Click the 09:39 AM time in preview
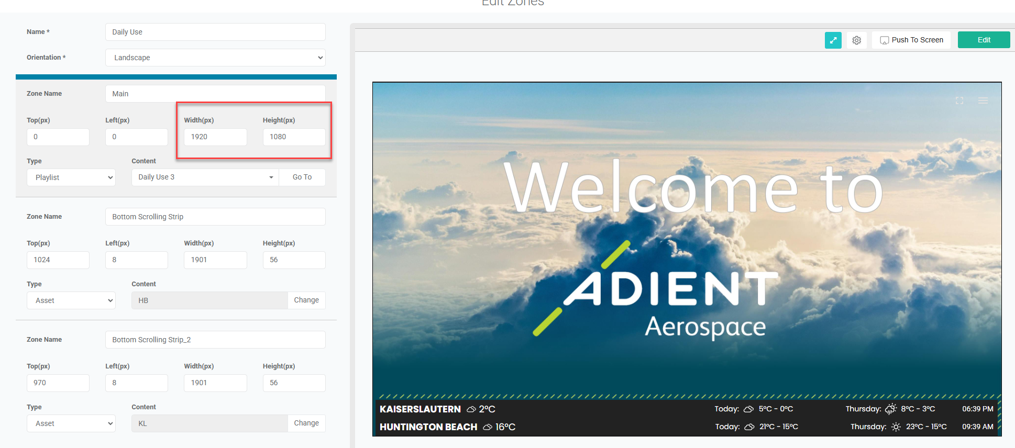The height and width of the screenshot is (448, 1015). (978, 427)
